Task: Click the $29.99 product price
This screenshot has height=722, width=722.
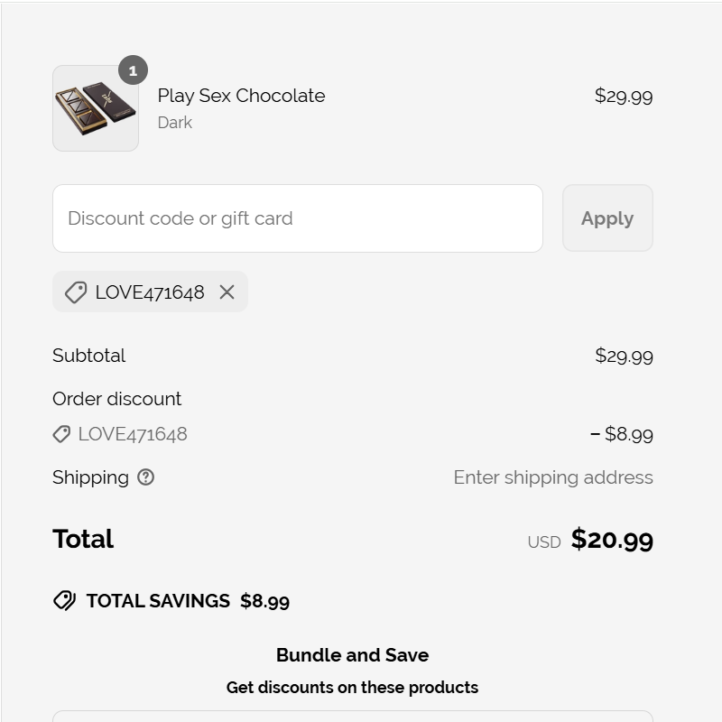Action: (x=624, y=97)
